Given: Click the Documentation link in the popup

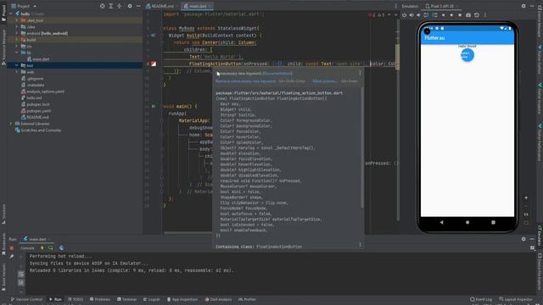Looking at the screenshot, I should (277, 74).
